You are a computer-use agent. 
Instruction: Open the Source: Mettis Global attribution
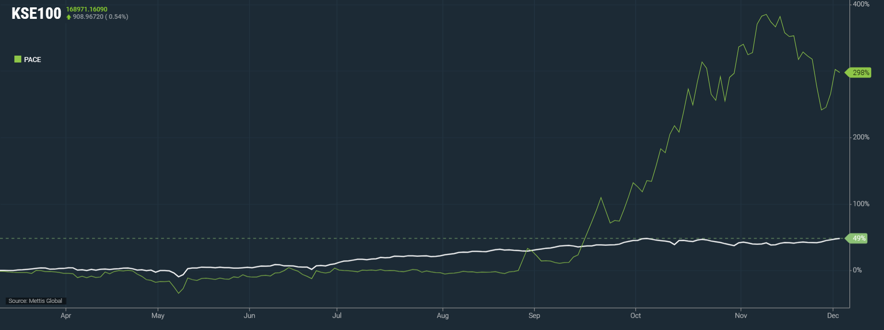coord(35,301)
